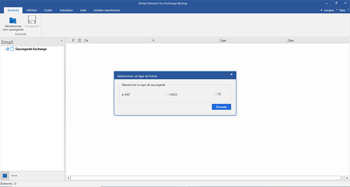The image size is (350, 187).
Task: Open the Style dropdown
Action: point(342,10)
